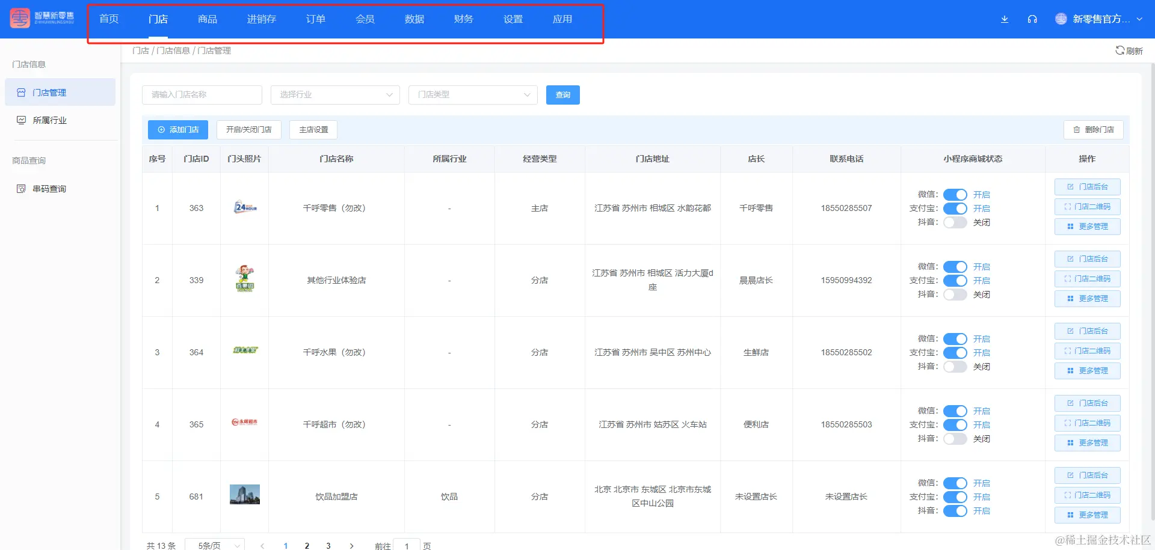Open the 进销存 menu
Image resolution: width=1155 pixels, height=550 pixels.
[x=262, y=19]
